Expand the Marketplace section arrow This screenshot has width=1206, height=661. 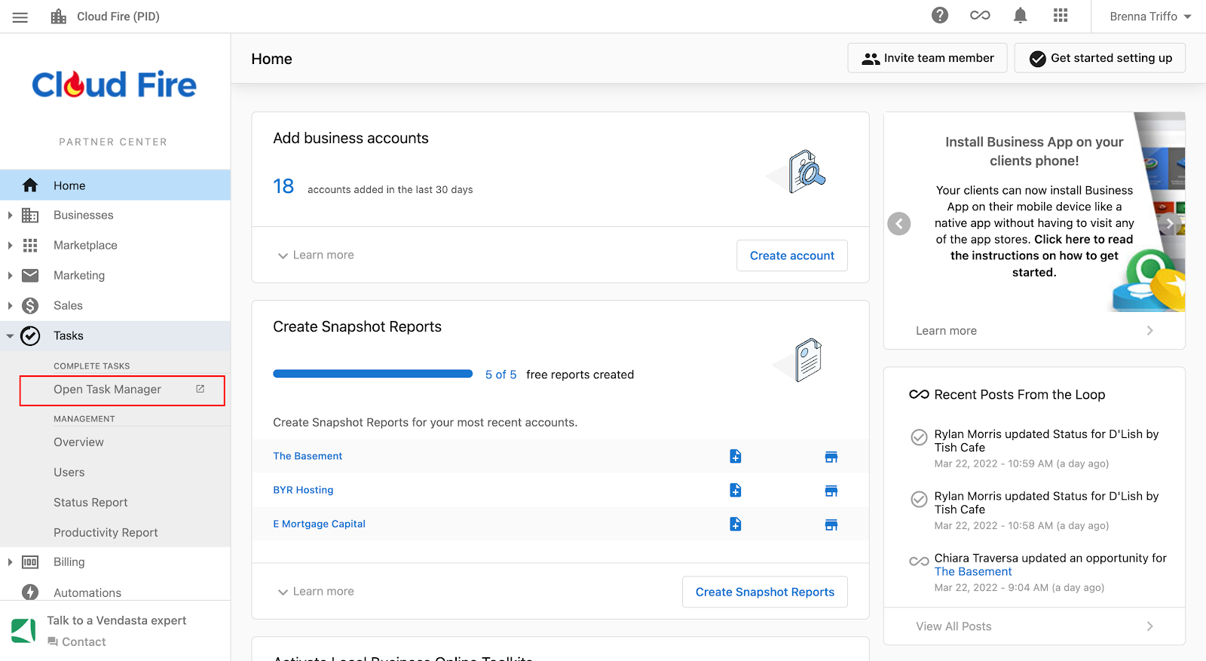point(10,246)
